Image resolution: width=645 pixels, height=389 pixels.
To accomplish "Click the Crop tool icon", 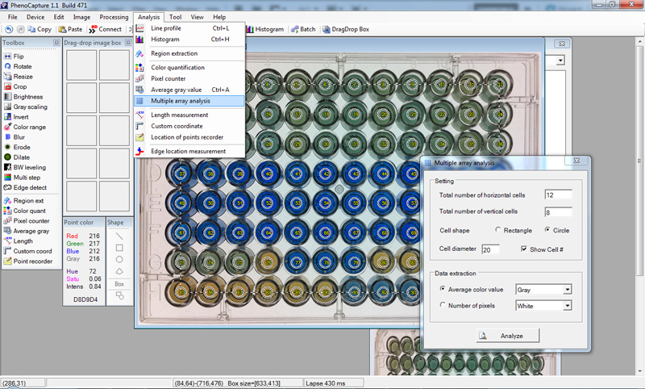I will (9, 86).
